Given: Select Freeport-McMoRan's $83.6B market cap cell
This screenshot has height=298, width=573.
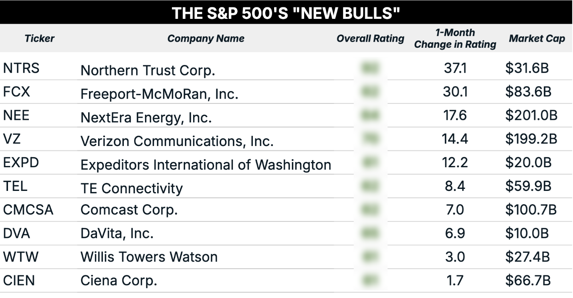Looking at the screenshot, I should (x=528, y=92).
